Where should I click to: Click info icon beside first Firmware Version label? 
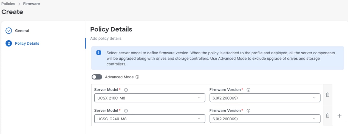[x=248, y=90]
